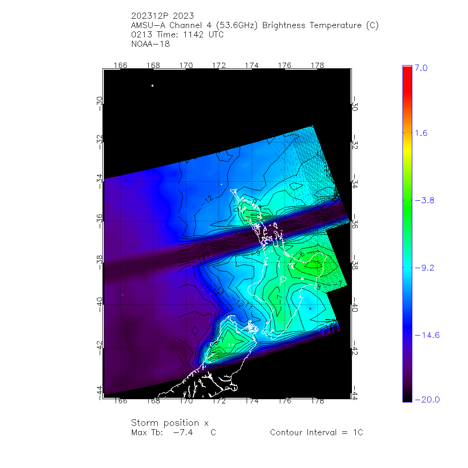Screen dimensions: 468x468
Task: Click longitude label '166' above the map
Action: click(x=120, y=65)
